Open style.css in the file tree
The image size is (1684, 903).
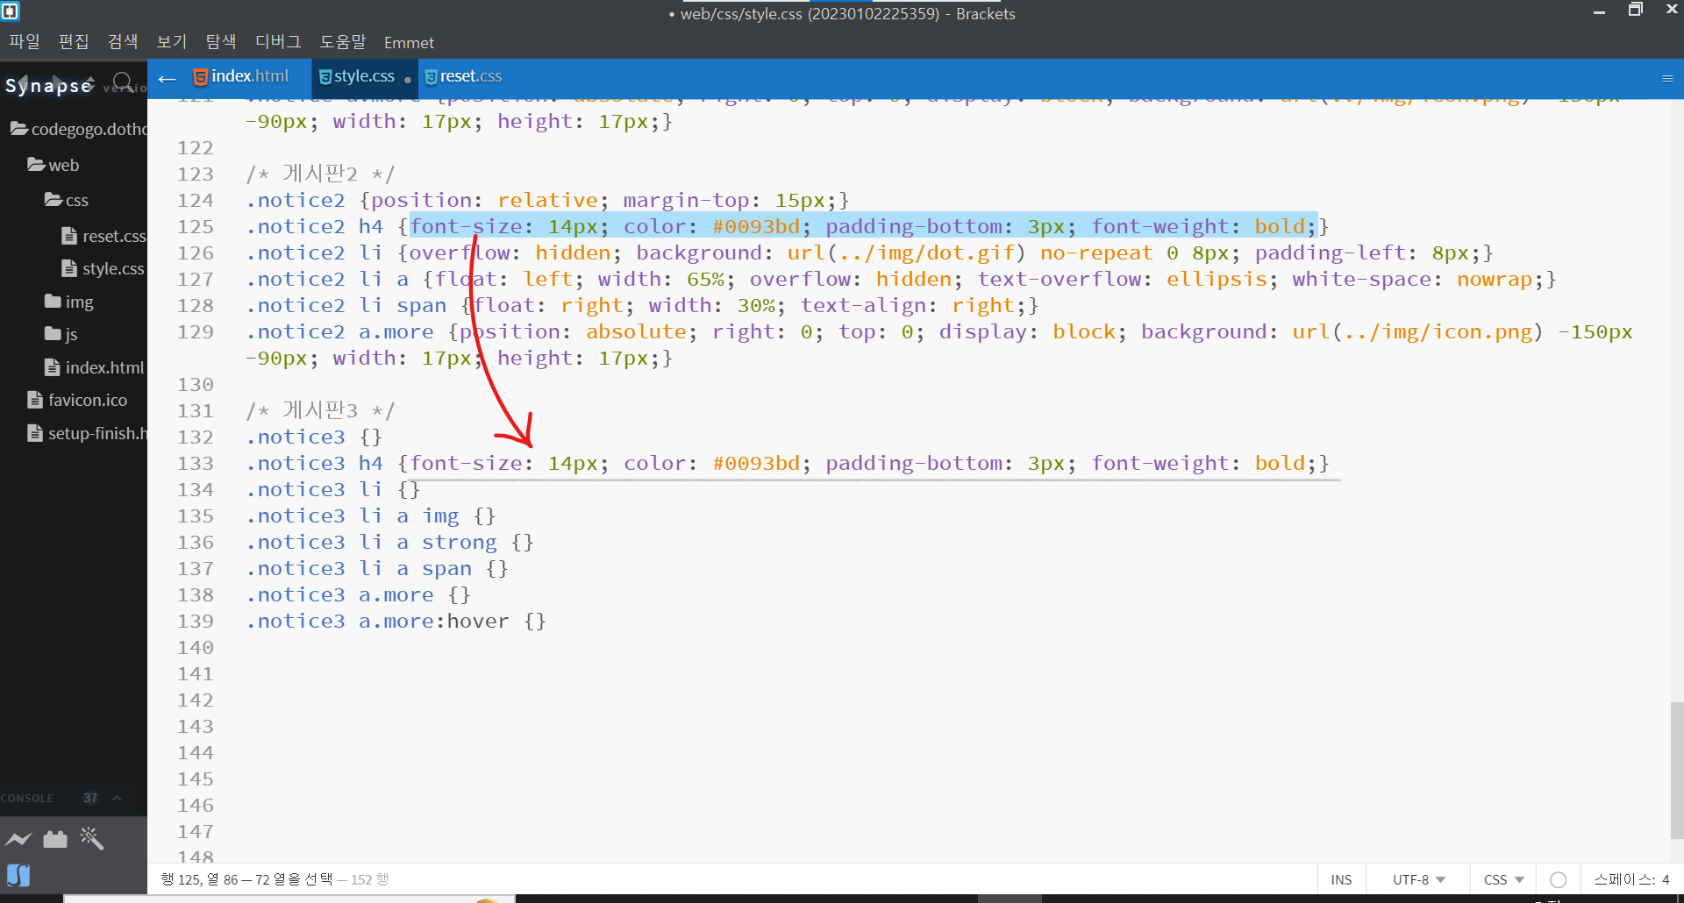tap(103, 268)
